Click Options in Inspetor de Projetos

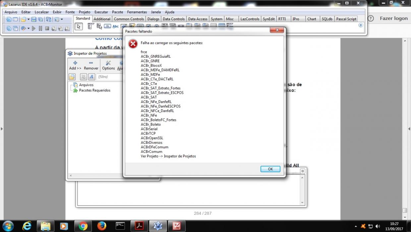pyautogui.click(x=108, y=65)
